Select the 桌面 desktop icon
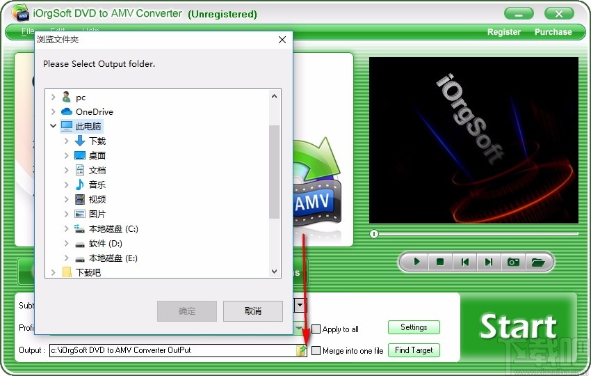The width and height of the screenshot is (591, 376). point(79,155)
